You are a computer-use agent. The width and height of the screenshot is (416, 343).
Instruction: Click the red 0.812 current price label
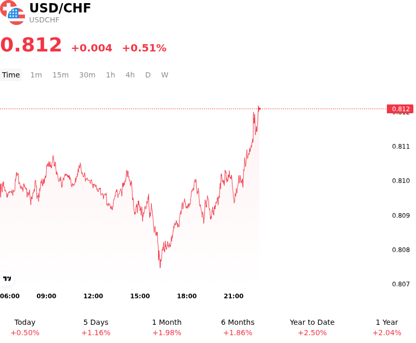[x=400, y=109]
